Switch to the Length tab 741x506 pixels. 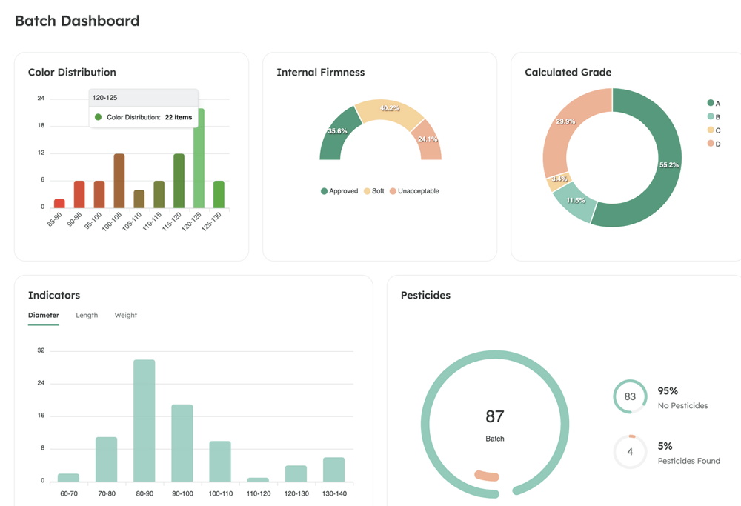[87, 315]
